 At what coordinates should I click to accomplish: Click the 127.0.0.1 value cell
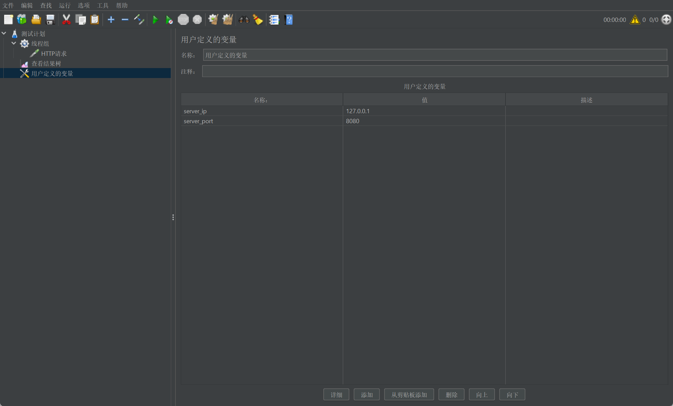pyautogui.click(x=424, y=111)
